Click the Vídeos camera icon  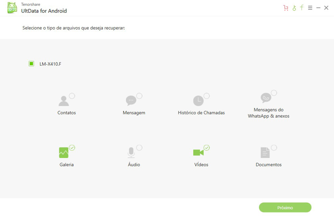click(198, 152)
